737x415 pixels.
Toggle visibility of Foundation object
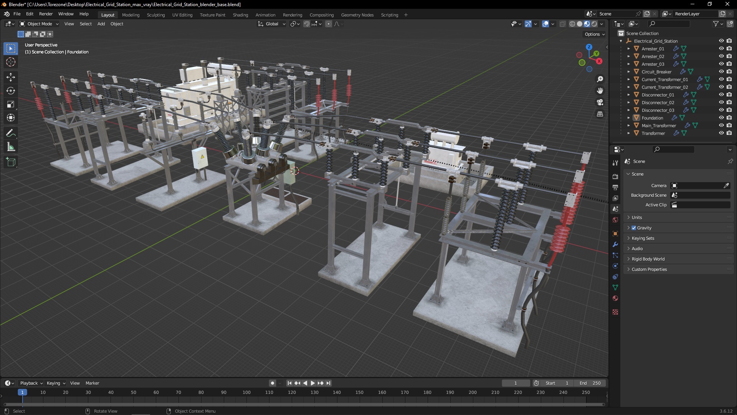pos(721,118)
